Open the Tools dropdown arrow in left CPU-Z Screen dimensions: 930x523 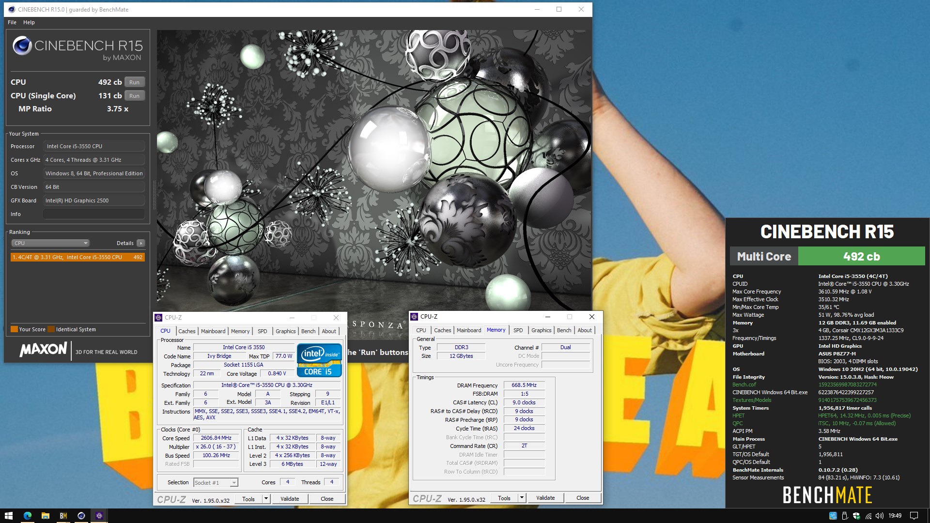[x=266, y=499]
